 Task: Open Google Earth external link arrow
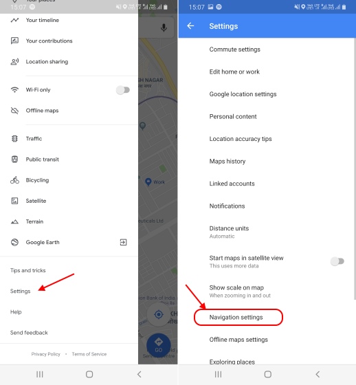(123, 242)
